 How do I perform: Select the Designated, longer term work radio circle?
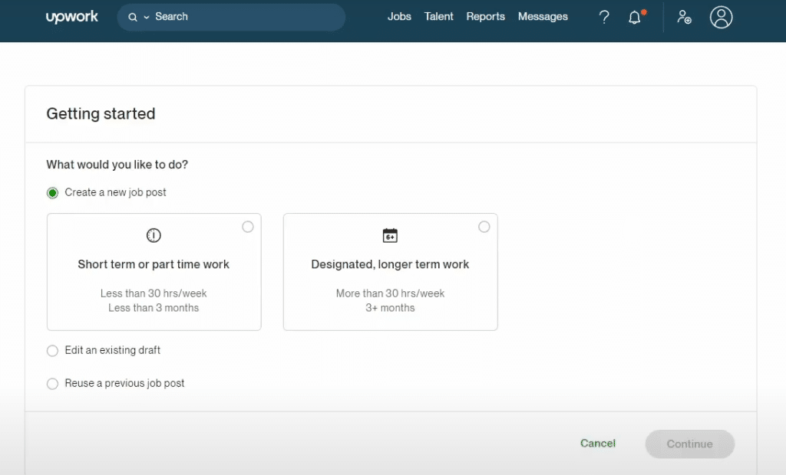coord(484,226)
